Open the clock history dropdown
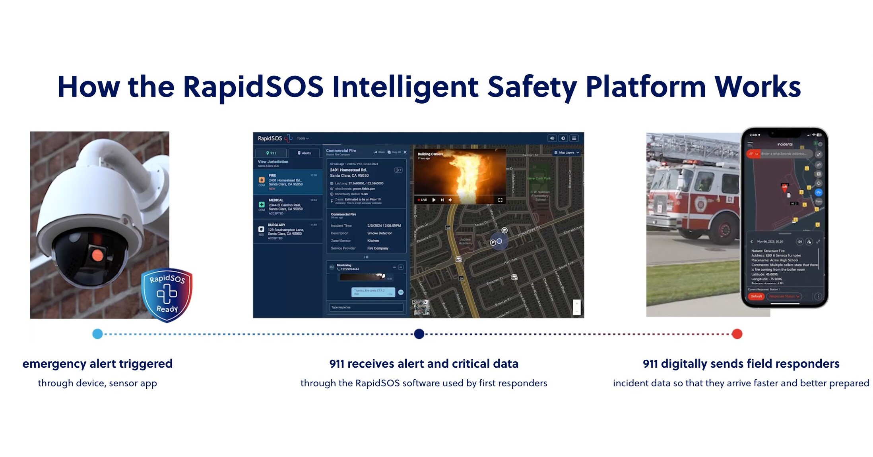Viewport: 873px width, 457px height. tap(398, 170)
